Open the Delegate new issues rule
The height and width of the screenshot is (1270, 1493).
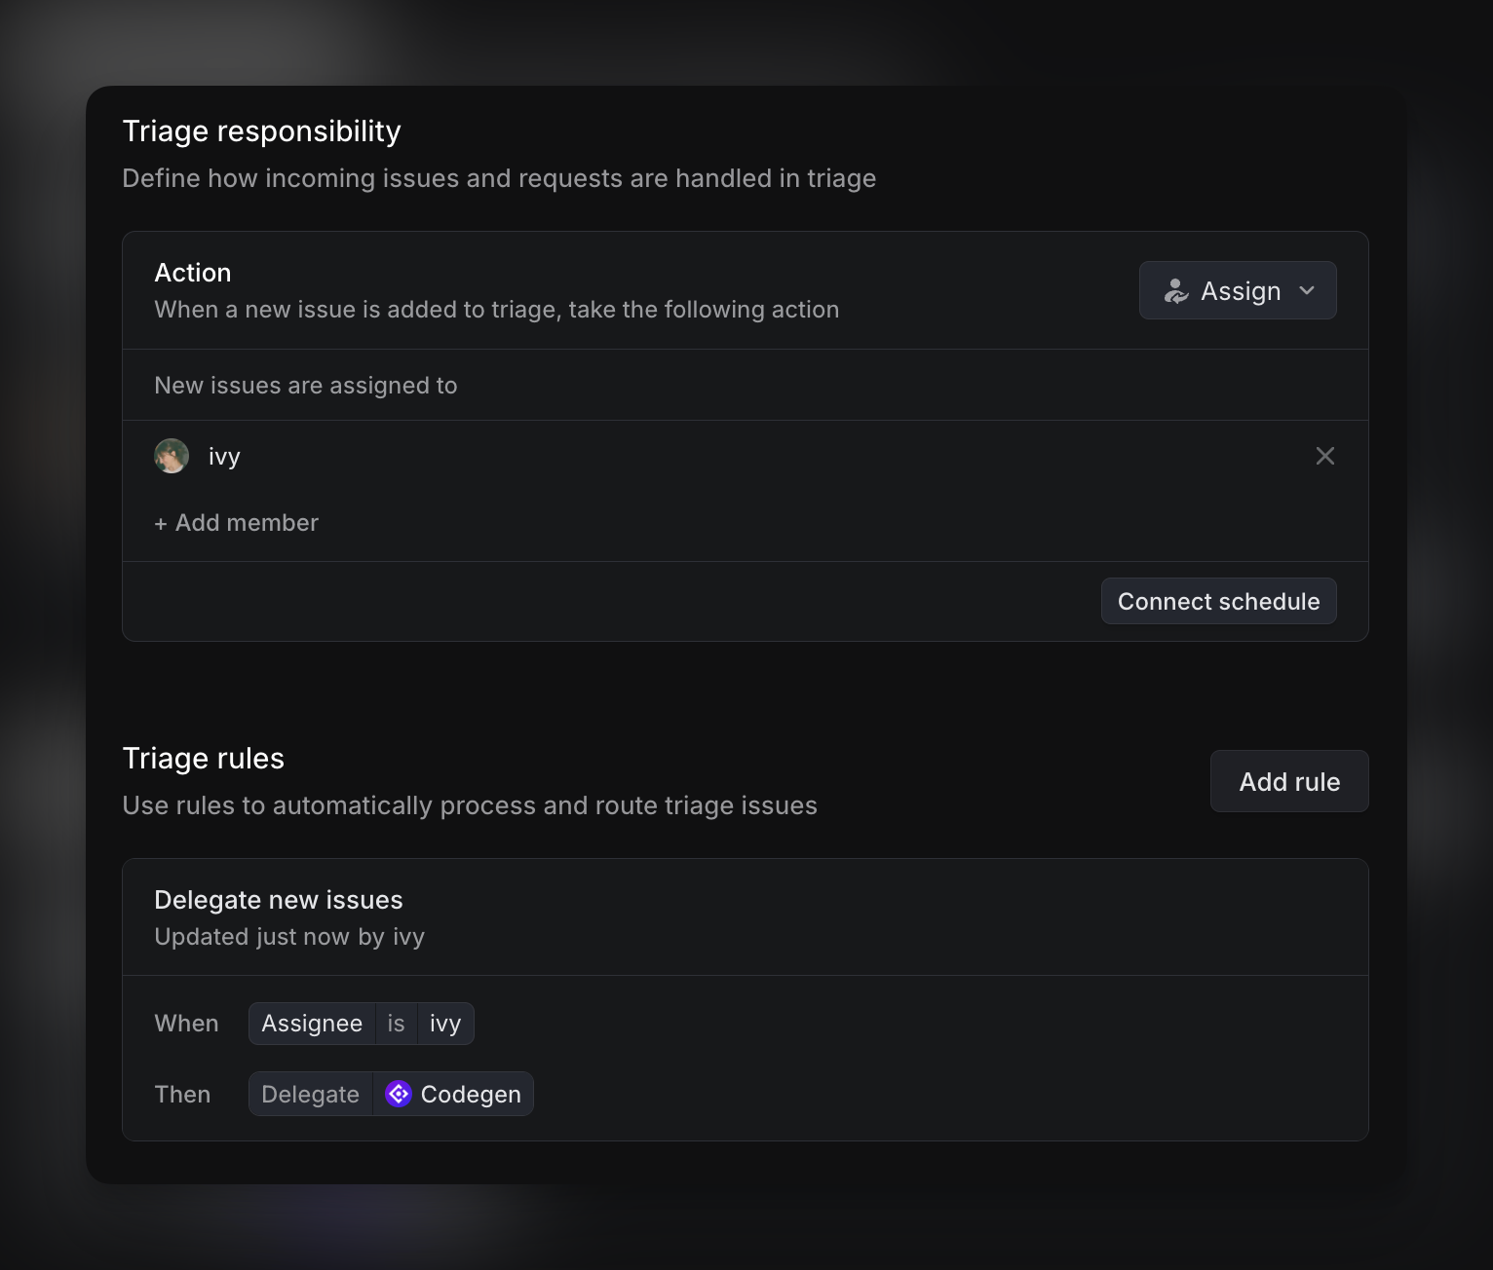pos(278,900)
